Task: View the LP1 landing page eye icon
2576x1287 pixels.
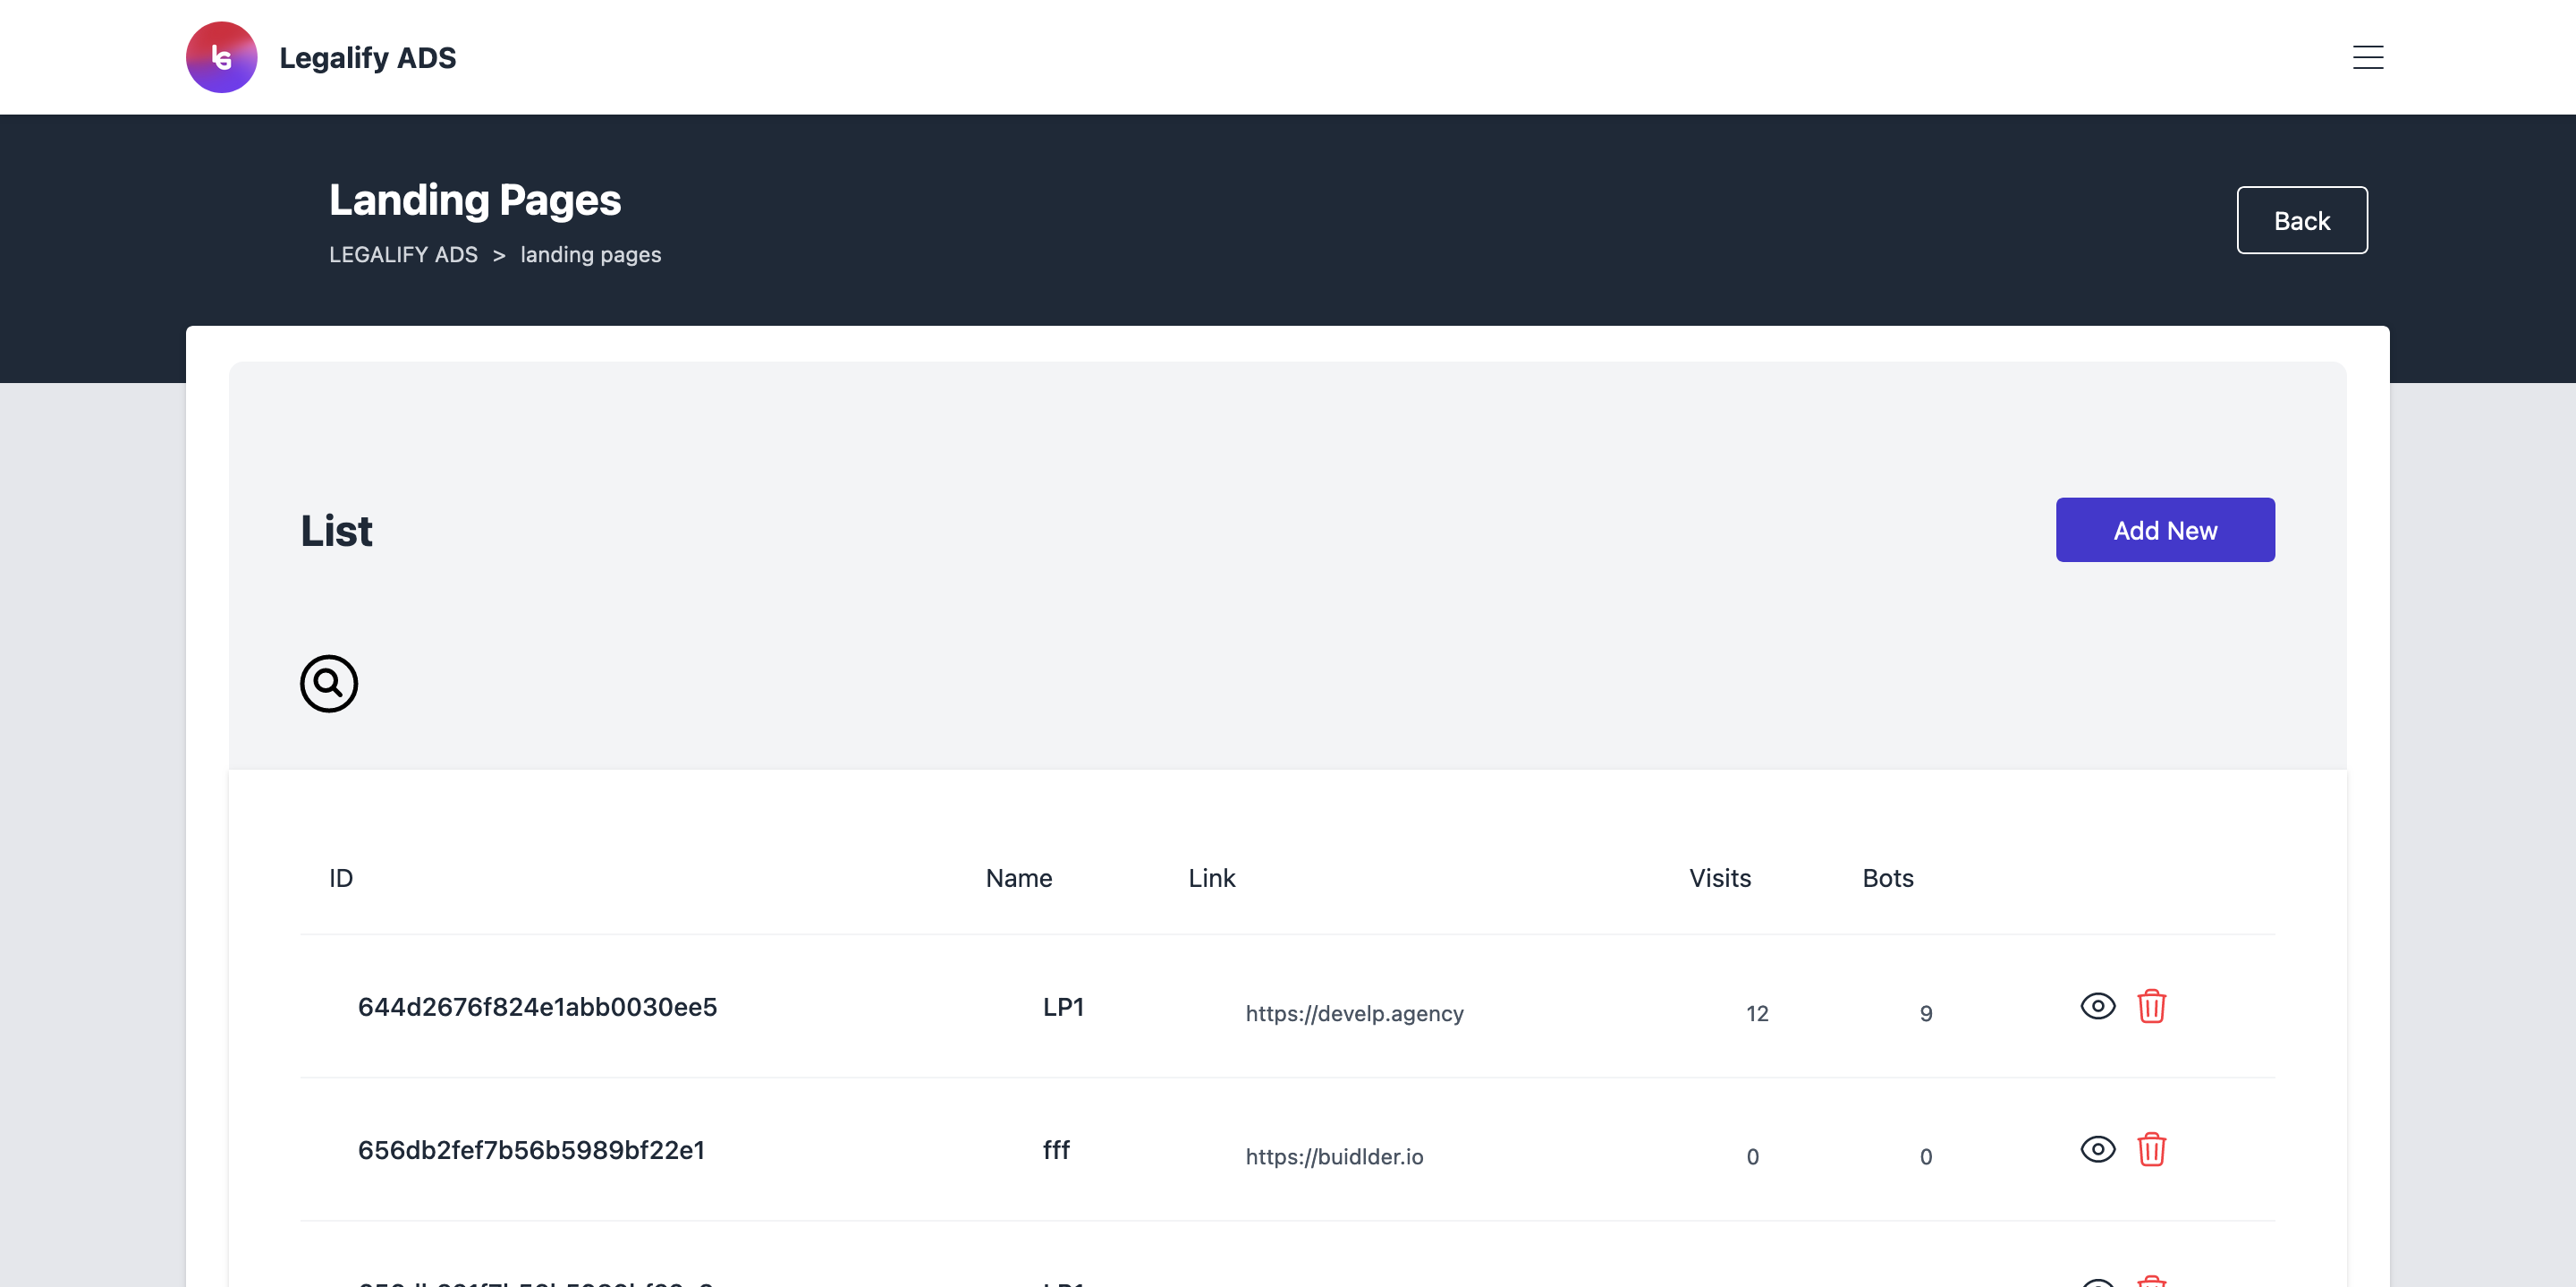Action: point(2097,1006)
